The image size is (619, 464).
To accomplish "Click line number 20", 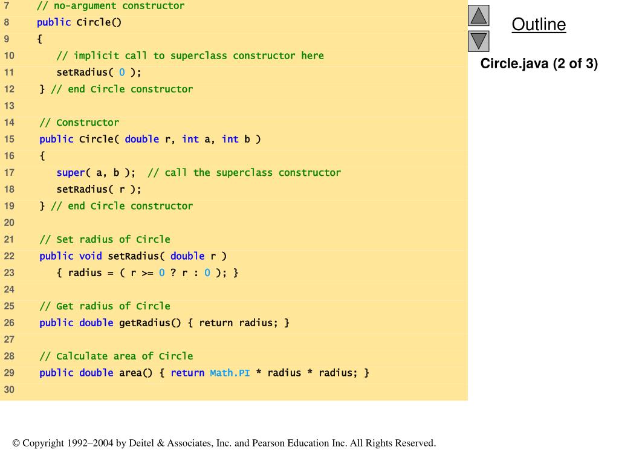I will coord(9,223).
